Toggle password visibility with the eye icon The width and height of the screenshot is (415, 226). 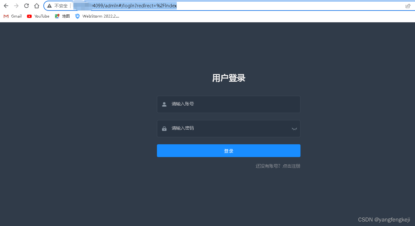point(294,129)
